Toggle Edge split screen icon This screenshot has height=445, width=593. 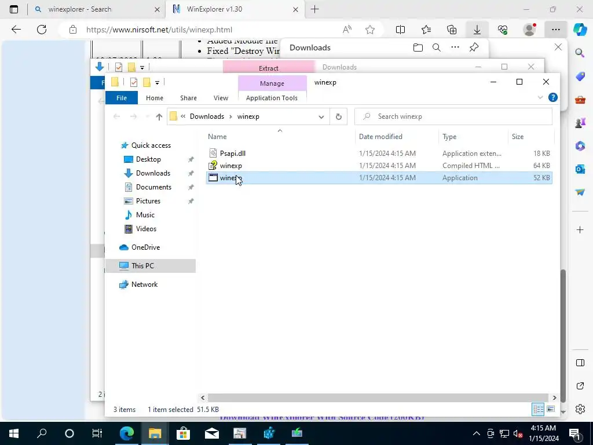click(400, 30)
